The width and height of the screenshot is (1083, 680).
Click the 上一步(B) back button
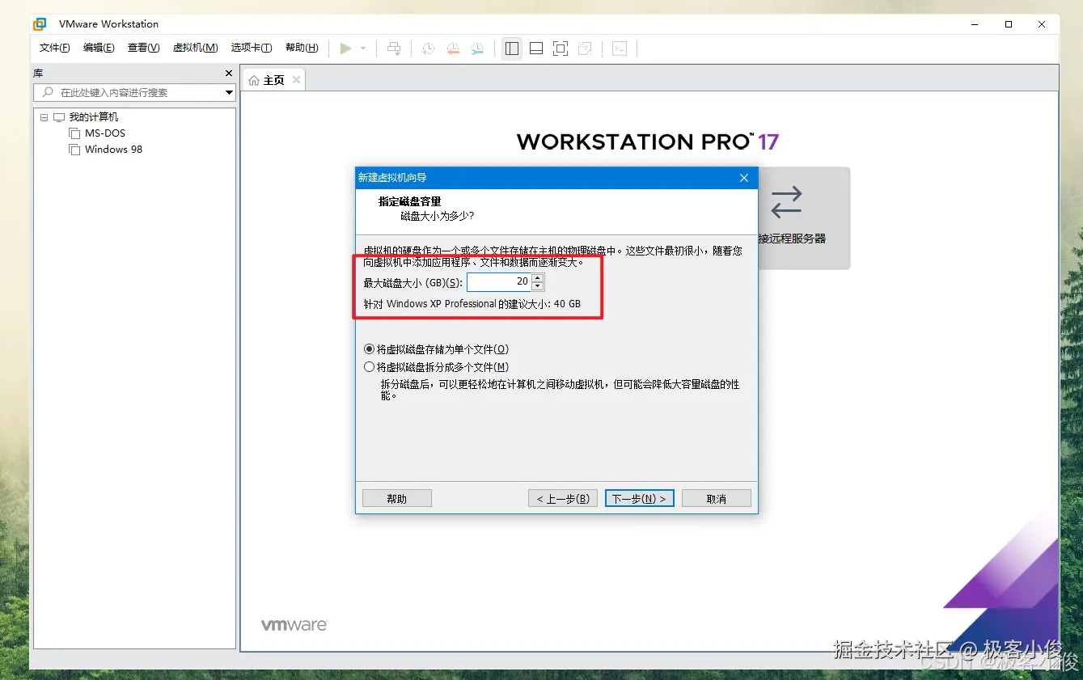pyautogui.click(x=563, y=499)
